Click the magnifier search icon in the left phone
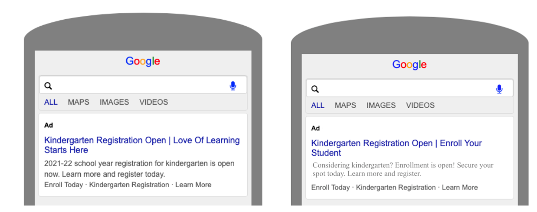537x212 pixels. [48, 86]
